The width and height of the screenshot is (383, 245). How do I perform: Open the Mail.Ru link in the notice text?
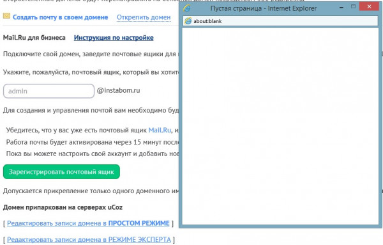(x=160, y=130)
